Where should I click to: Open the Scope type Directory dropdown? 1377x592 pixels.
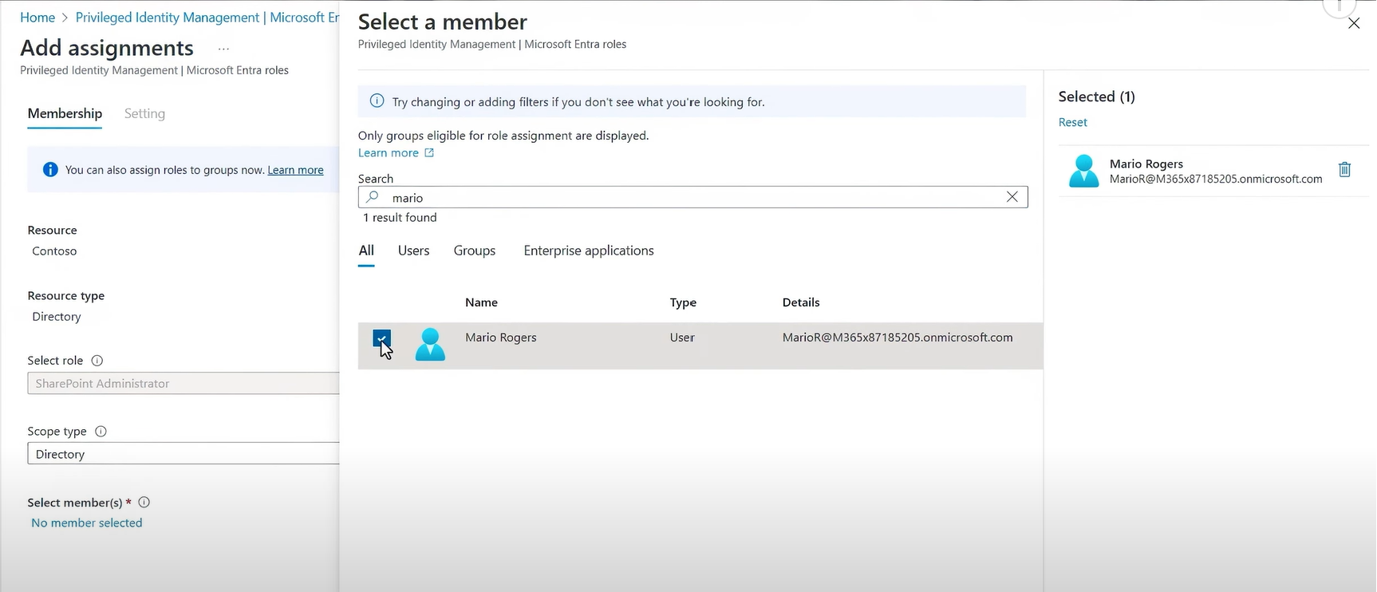tap(183, 454)
